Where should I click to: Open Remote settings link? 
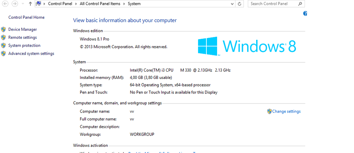click(x=22, y=37)
